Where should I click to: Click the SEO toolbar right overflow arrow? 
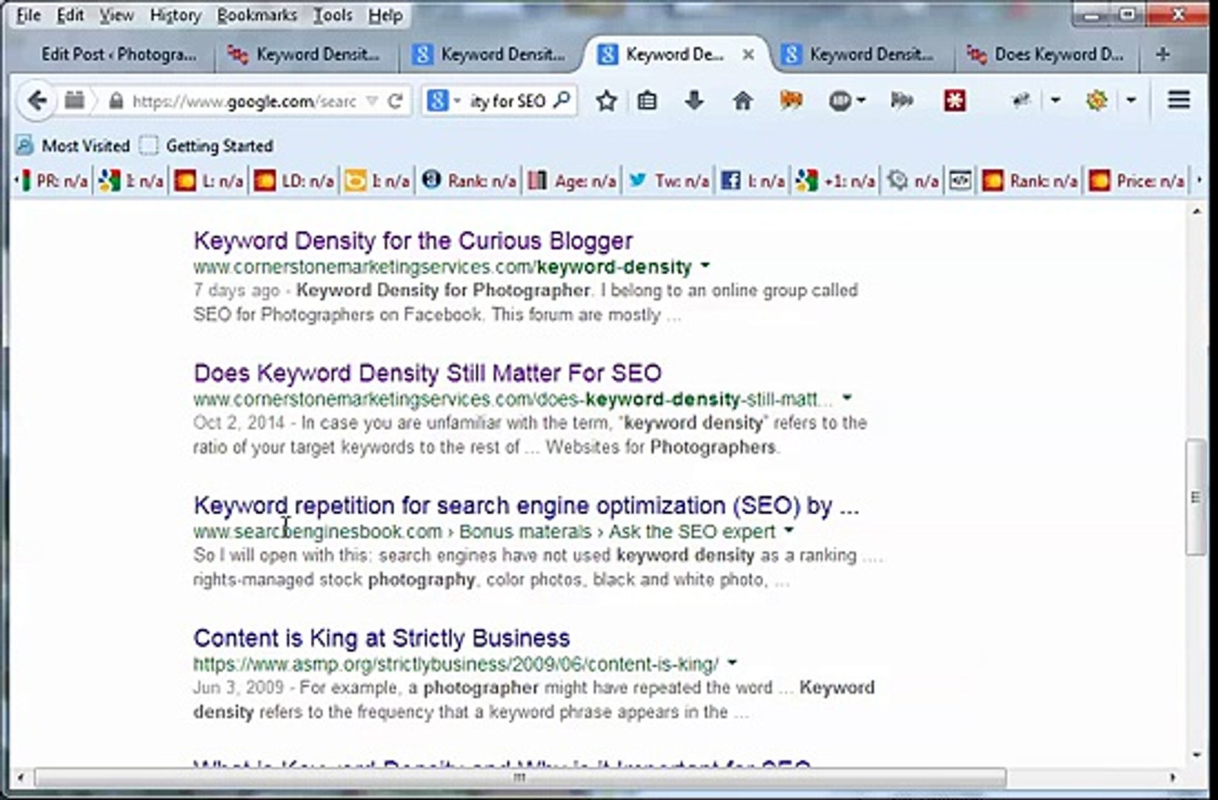(1199, 180)
